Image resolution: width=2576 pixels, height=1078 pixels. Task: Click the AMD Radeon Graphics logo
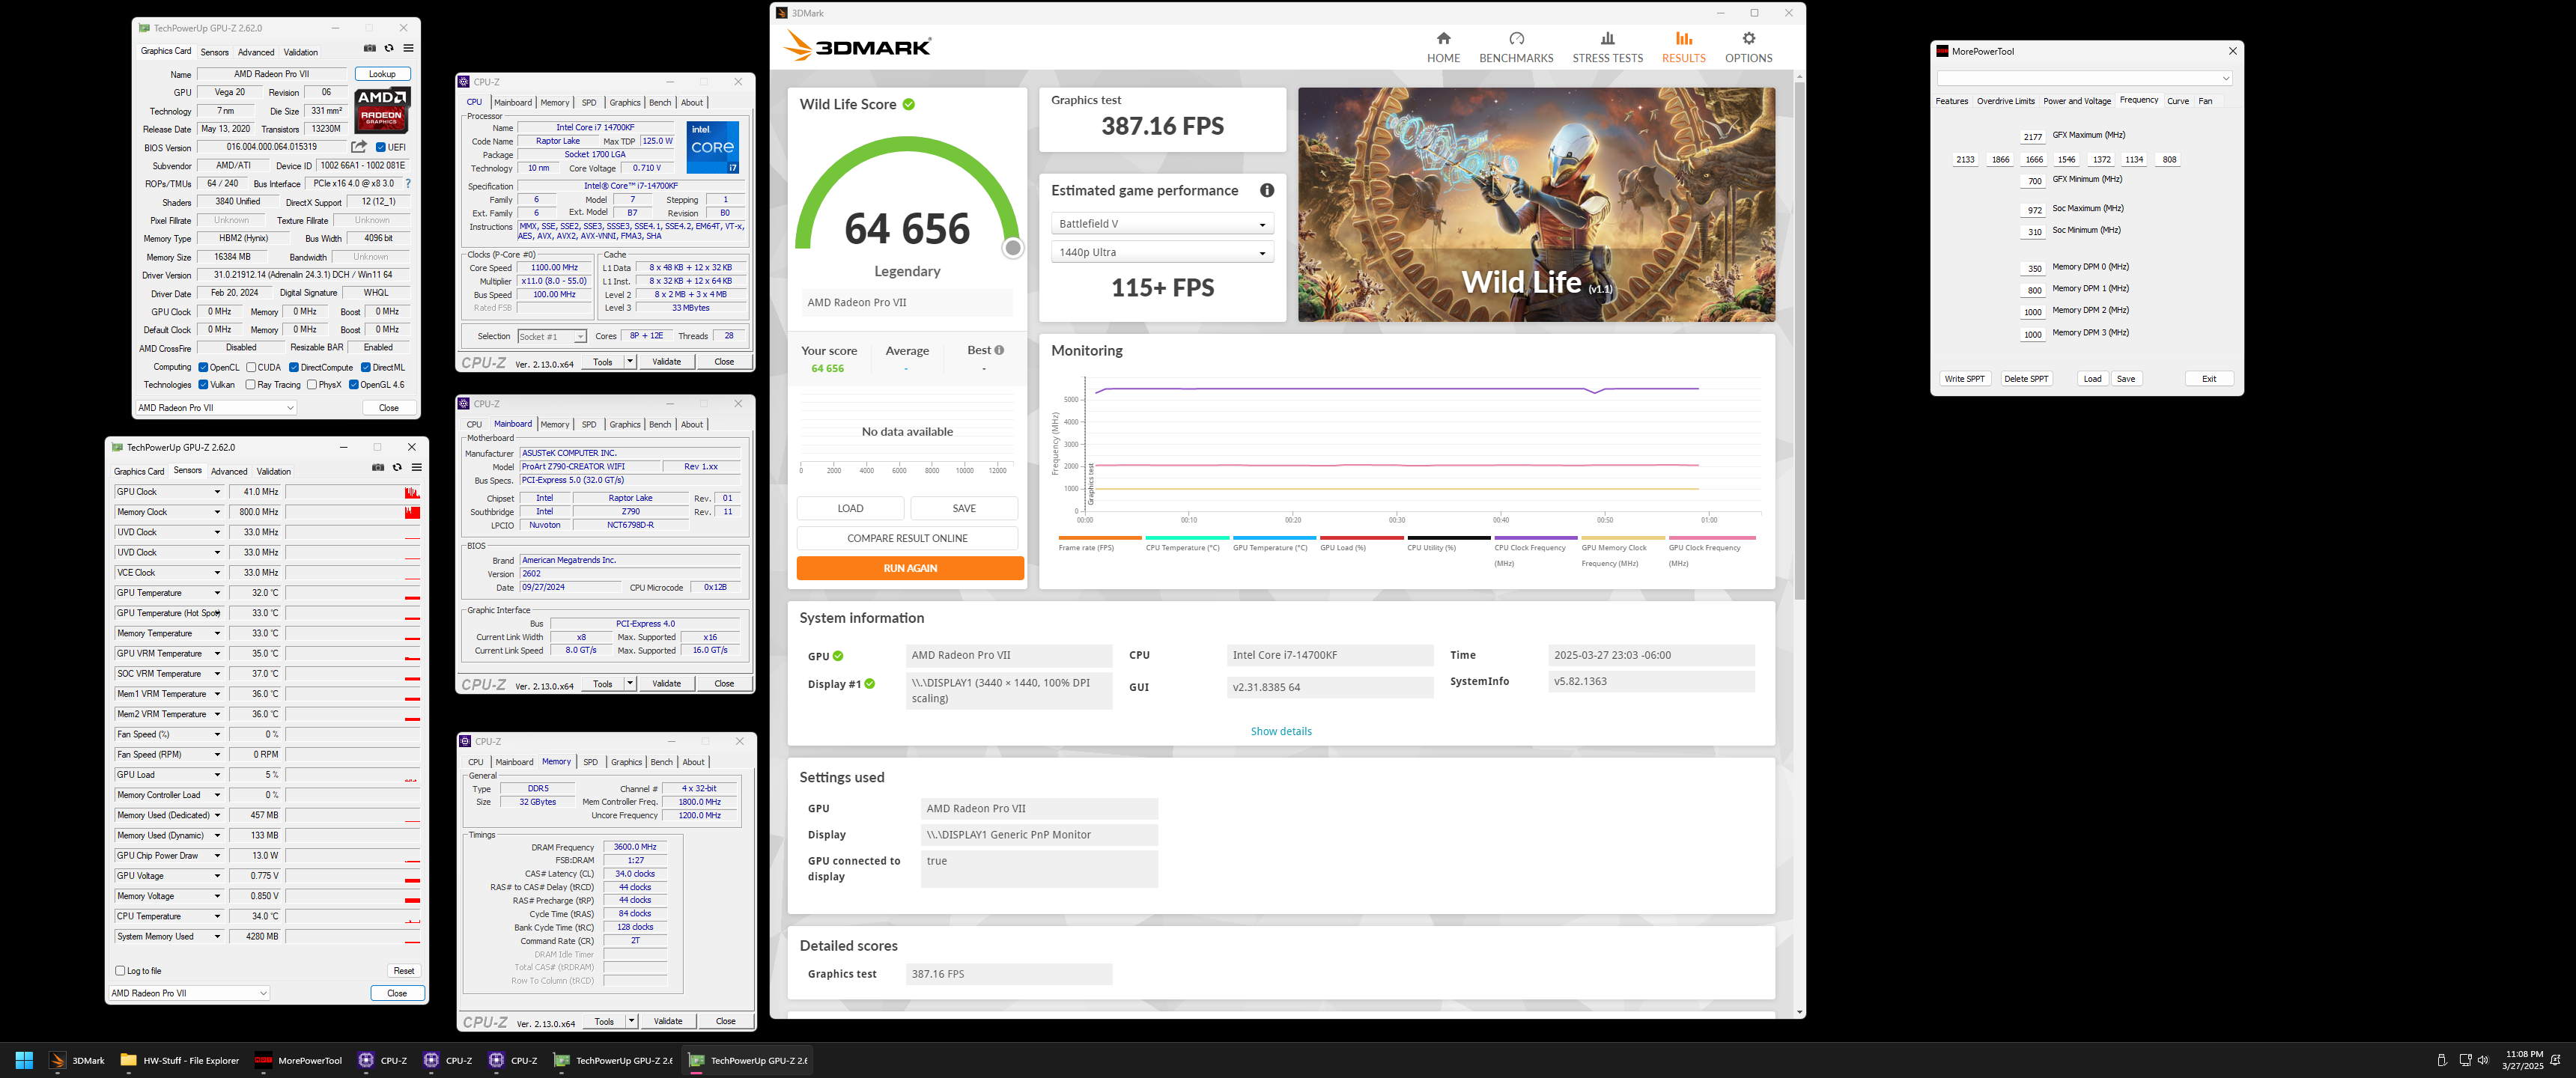pos(382,110)
